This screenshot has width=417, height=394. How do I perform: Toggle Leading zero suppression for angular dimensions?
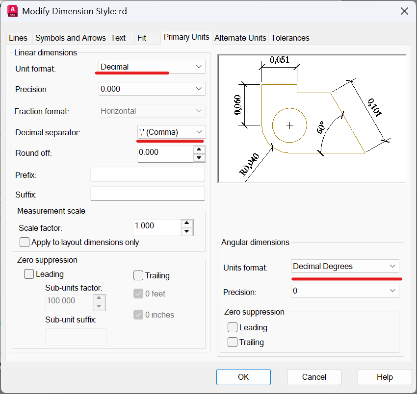(233, 327)
